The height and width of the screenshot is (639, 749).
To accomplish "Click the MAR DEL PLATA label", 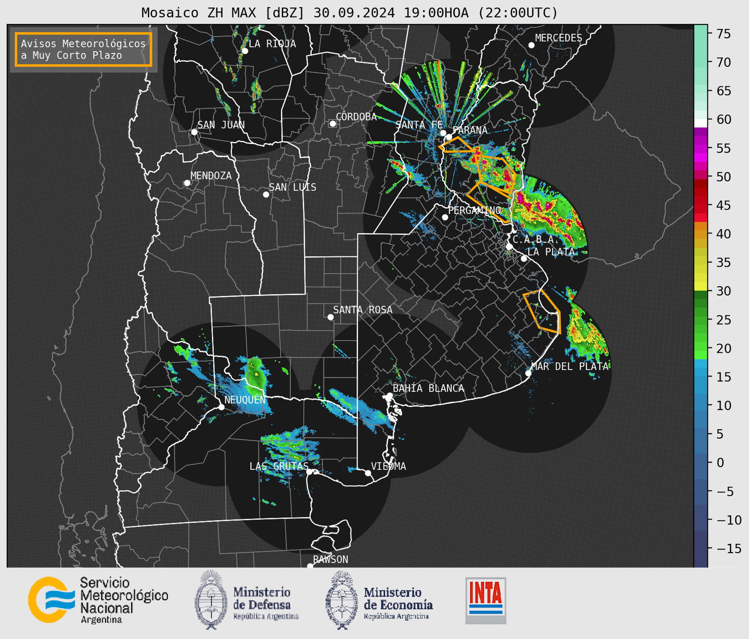I will tap(570, 366).
